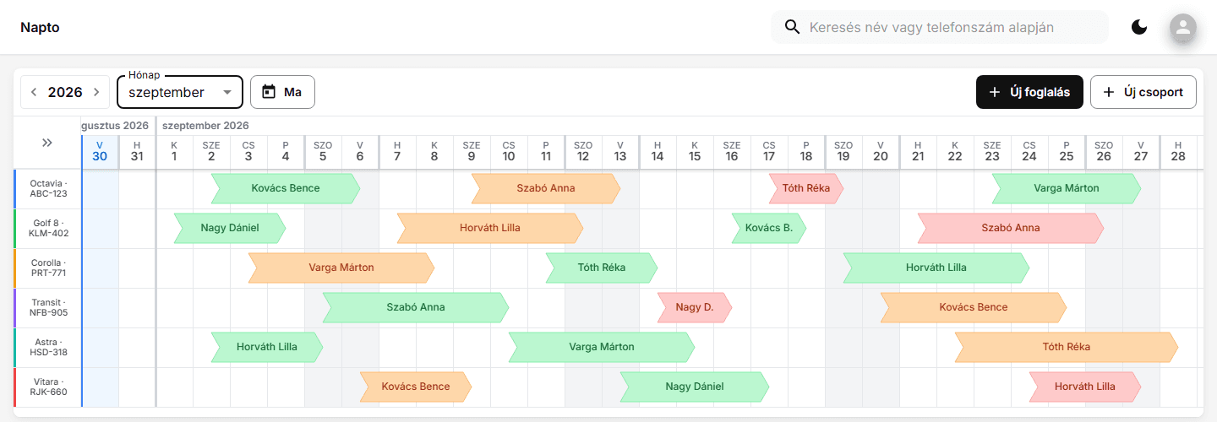
Task: Open the user profile avatar
Action: [x=1183, y=27]
